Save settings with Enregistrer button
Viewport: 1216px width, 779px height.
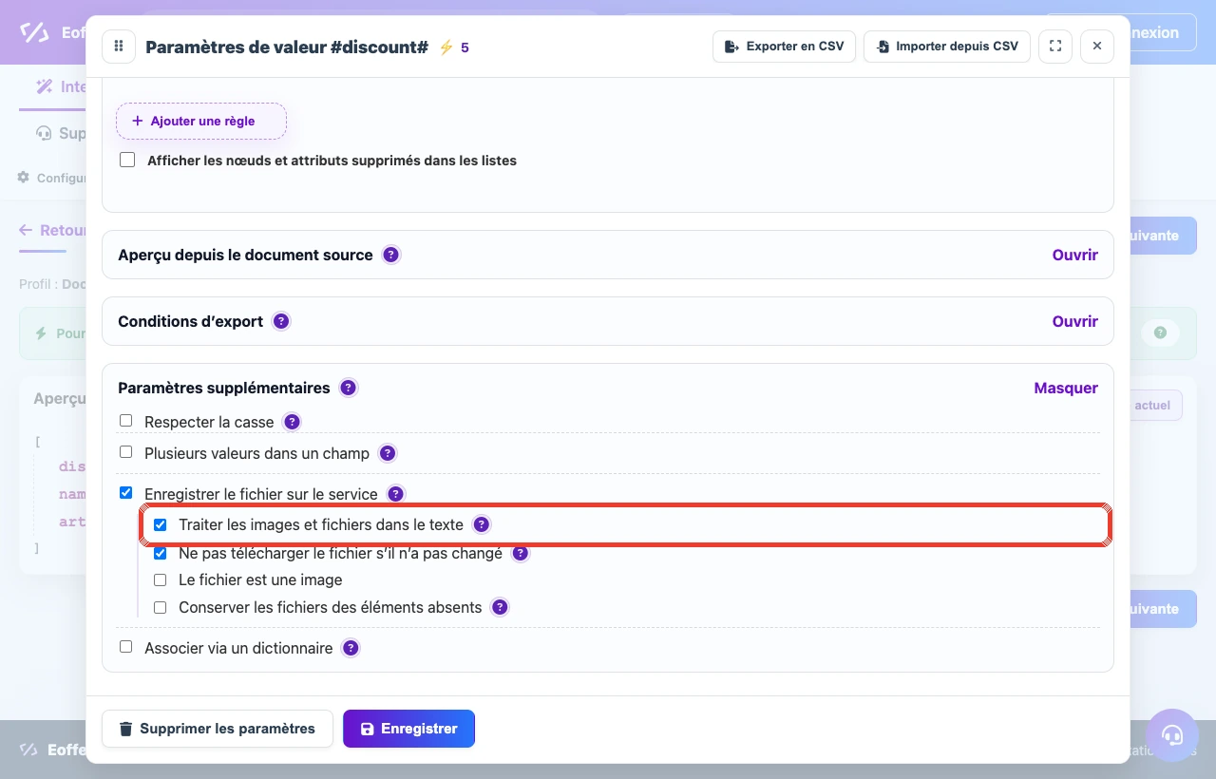[x=408, y=729]
